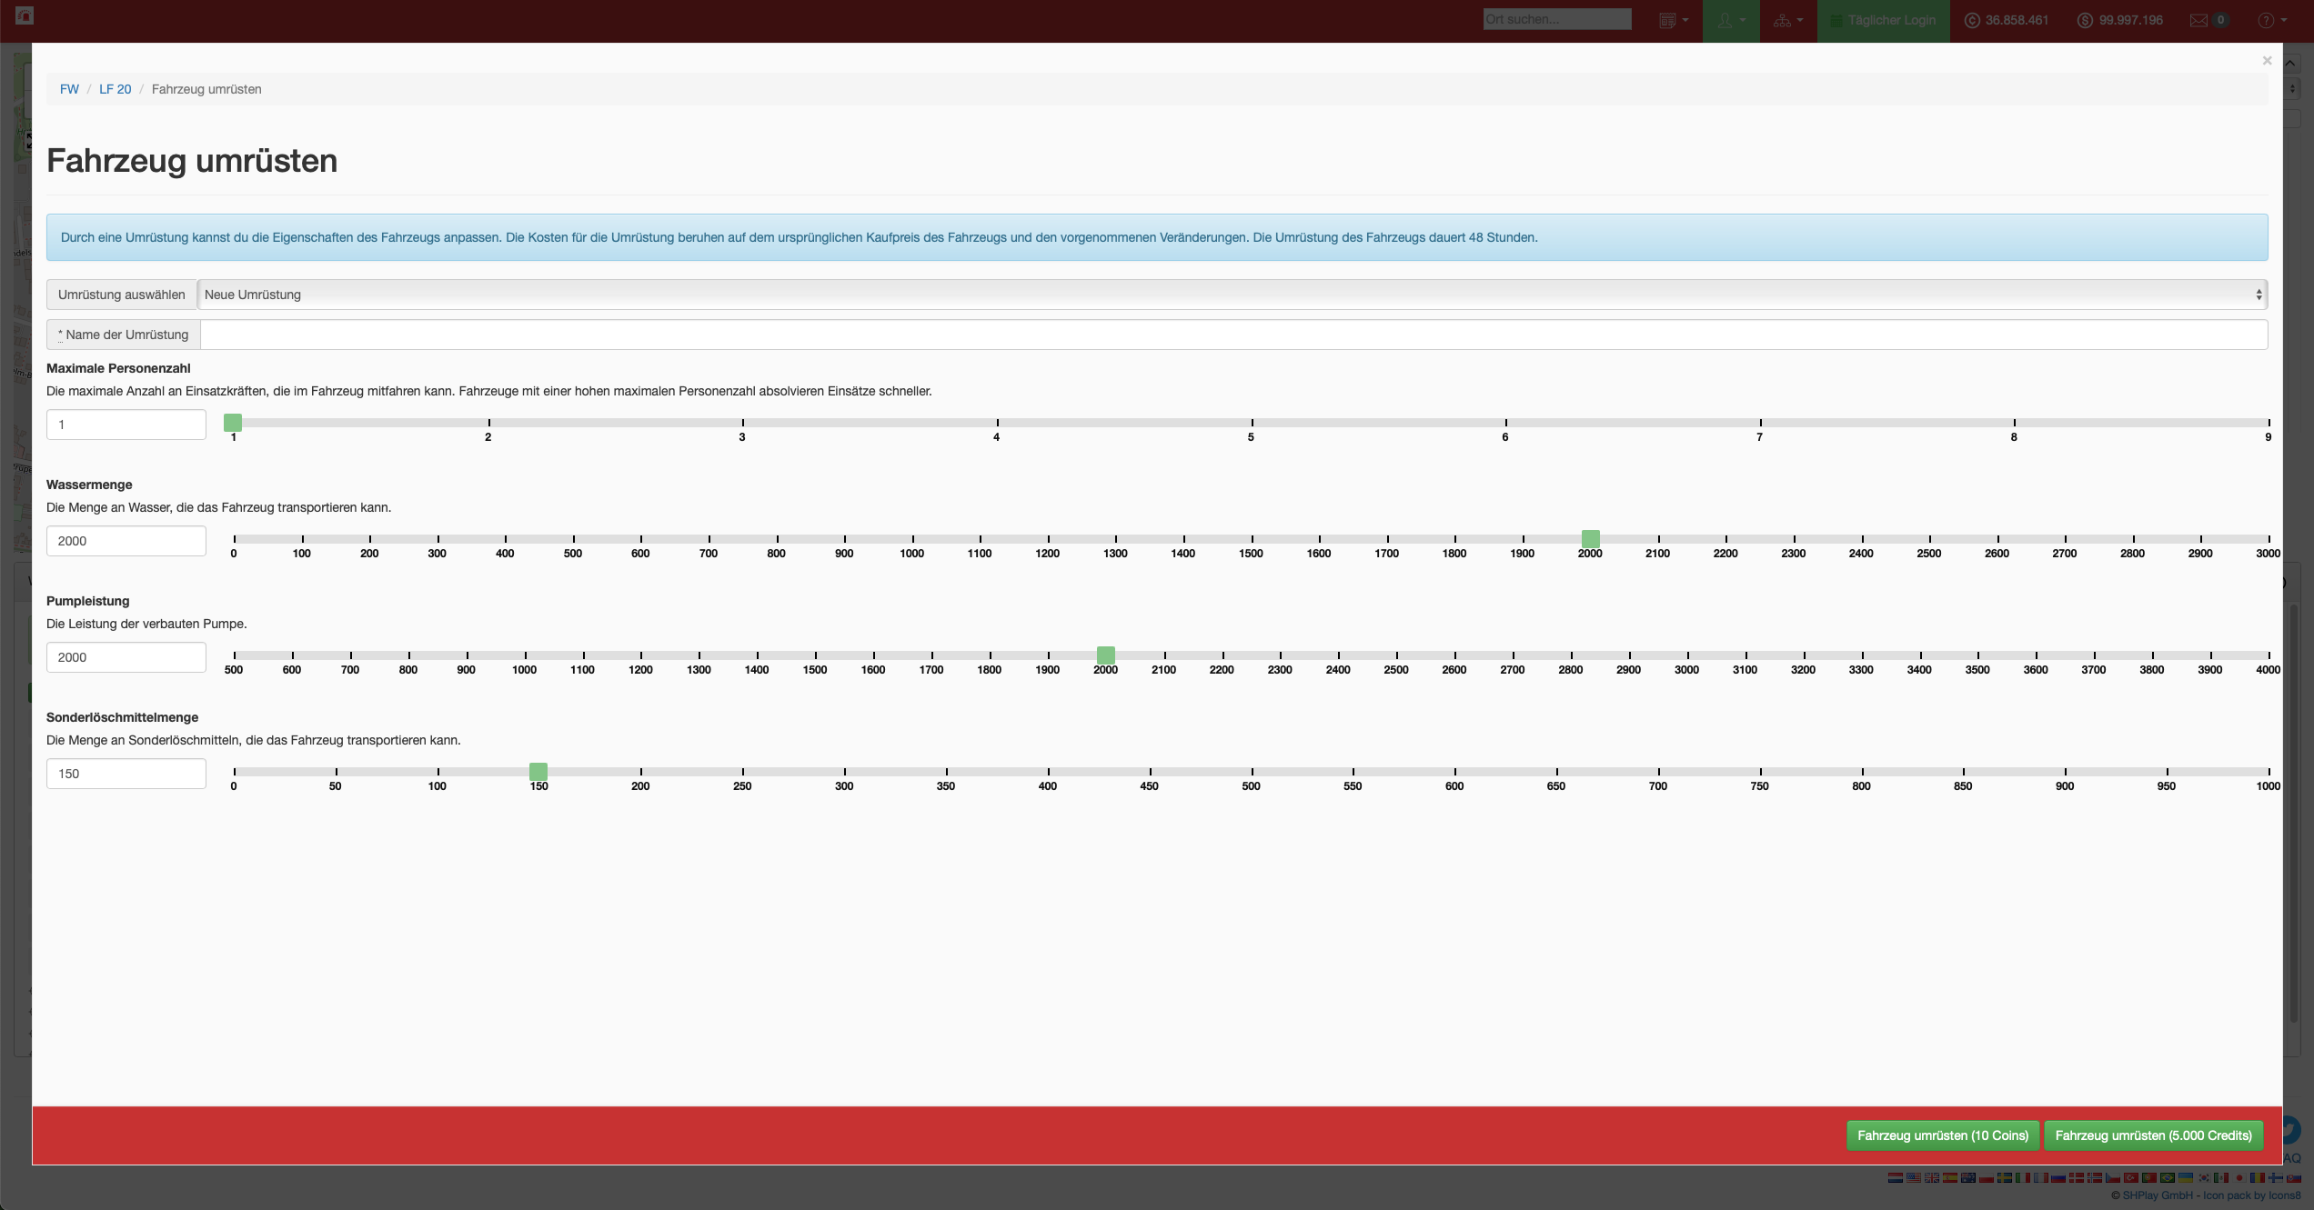The height and width of the screenshot is (1210, 2314).
Task: Go to FW breadcrumb link
Action: 69,89
